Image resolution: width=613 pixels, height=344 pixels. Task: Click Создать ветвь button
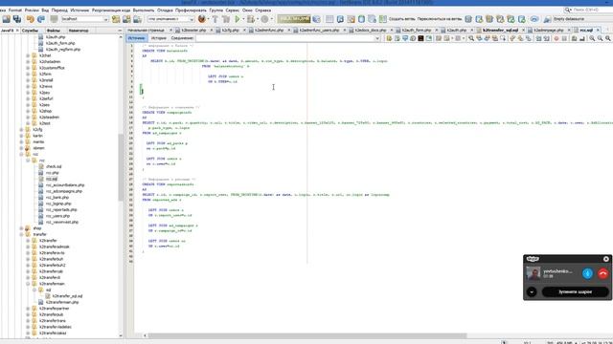click(401, 19)
